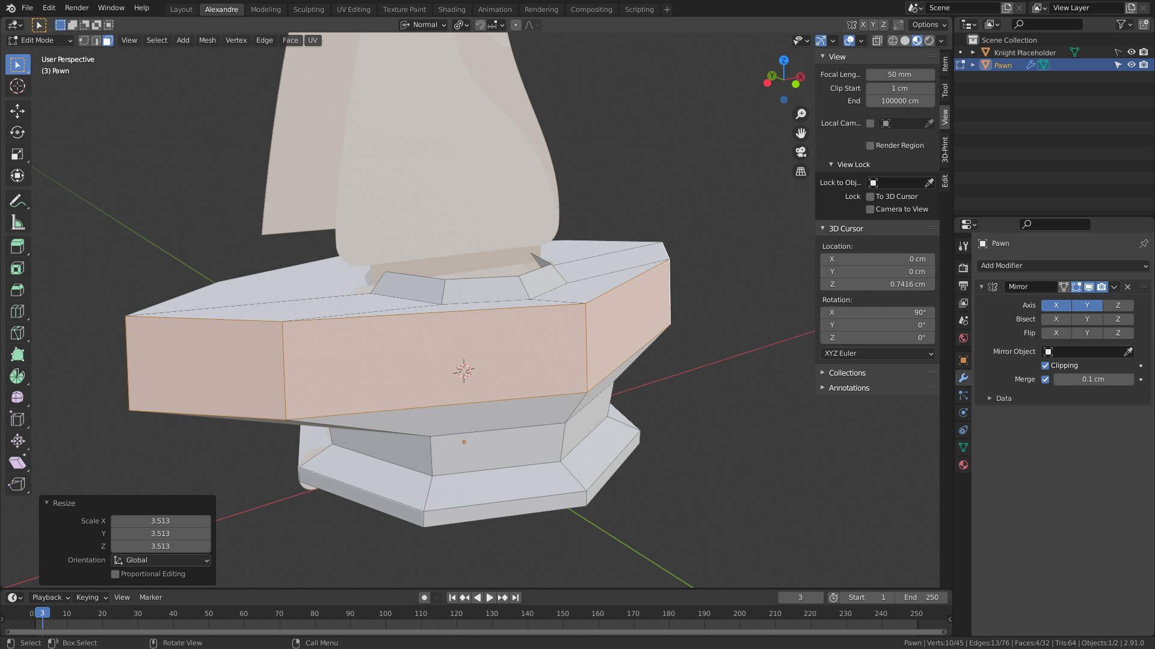Viewport: 1155px width, 649px height.
Task: Expand the Knight Placeholder hierarchy
Action: coord(973,52)
